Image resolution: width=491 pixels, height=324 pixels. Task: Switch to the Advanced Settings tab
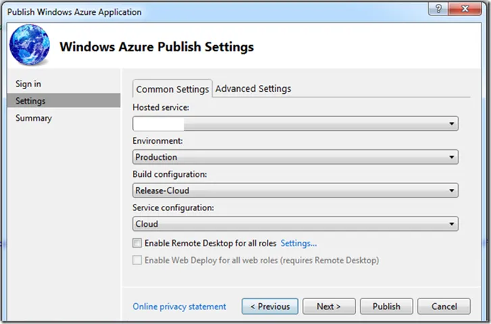(x=253, y=88)
